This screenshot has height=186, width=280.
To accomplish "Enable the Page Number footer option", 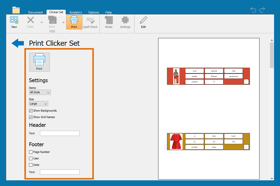I will click(31, 152).
